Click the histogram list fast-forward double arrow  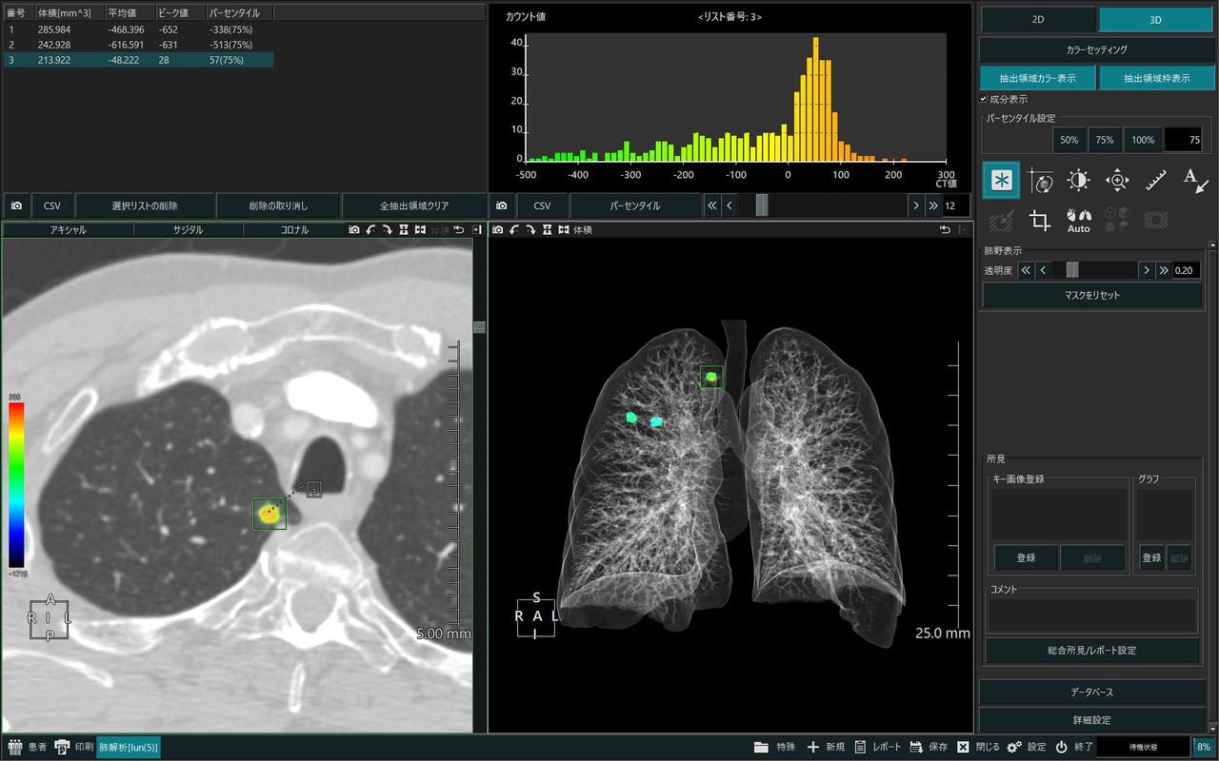[x=932, y=205]
